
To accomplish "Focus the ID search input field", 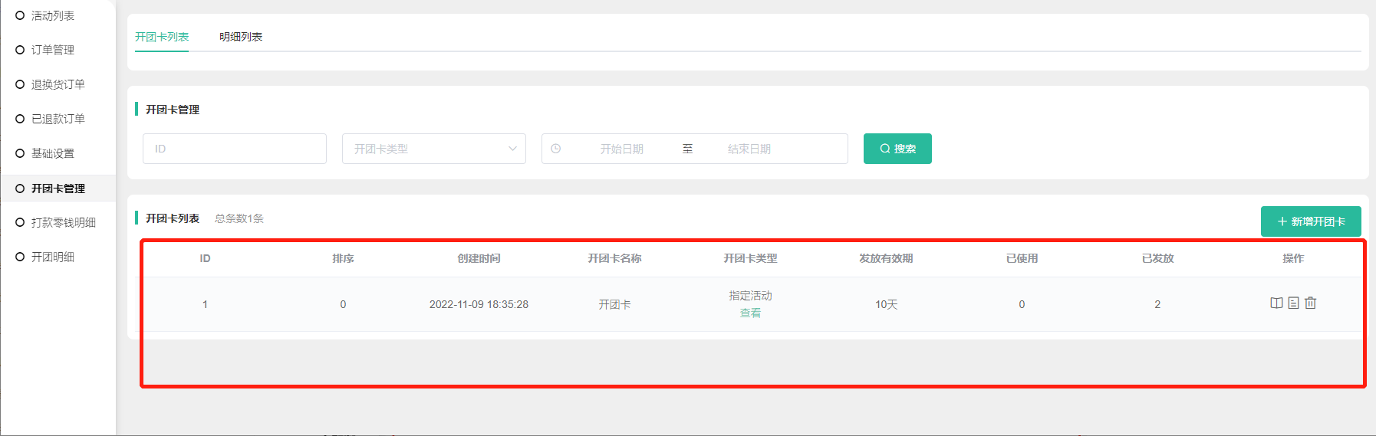I will (234, 149).
